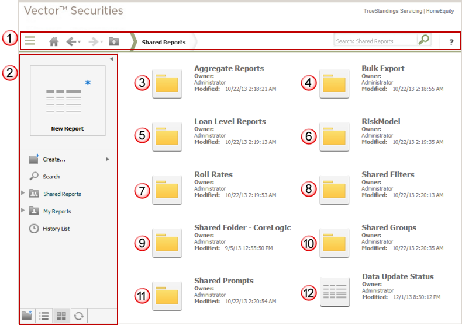Image resolution: width=462 pixels, height=333 pixels.
Task: Open the Data Update Status report
Action: tap(335, 292)
